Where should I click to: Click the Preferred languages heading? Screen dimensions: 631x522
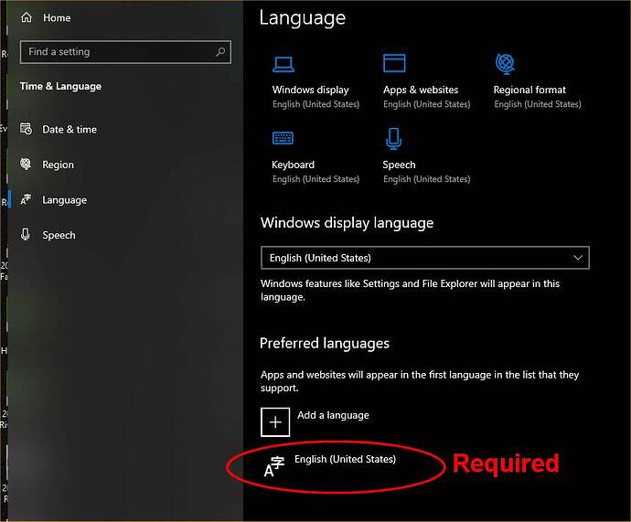[325, 344]
